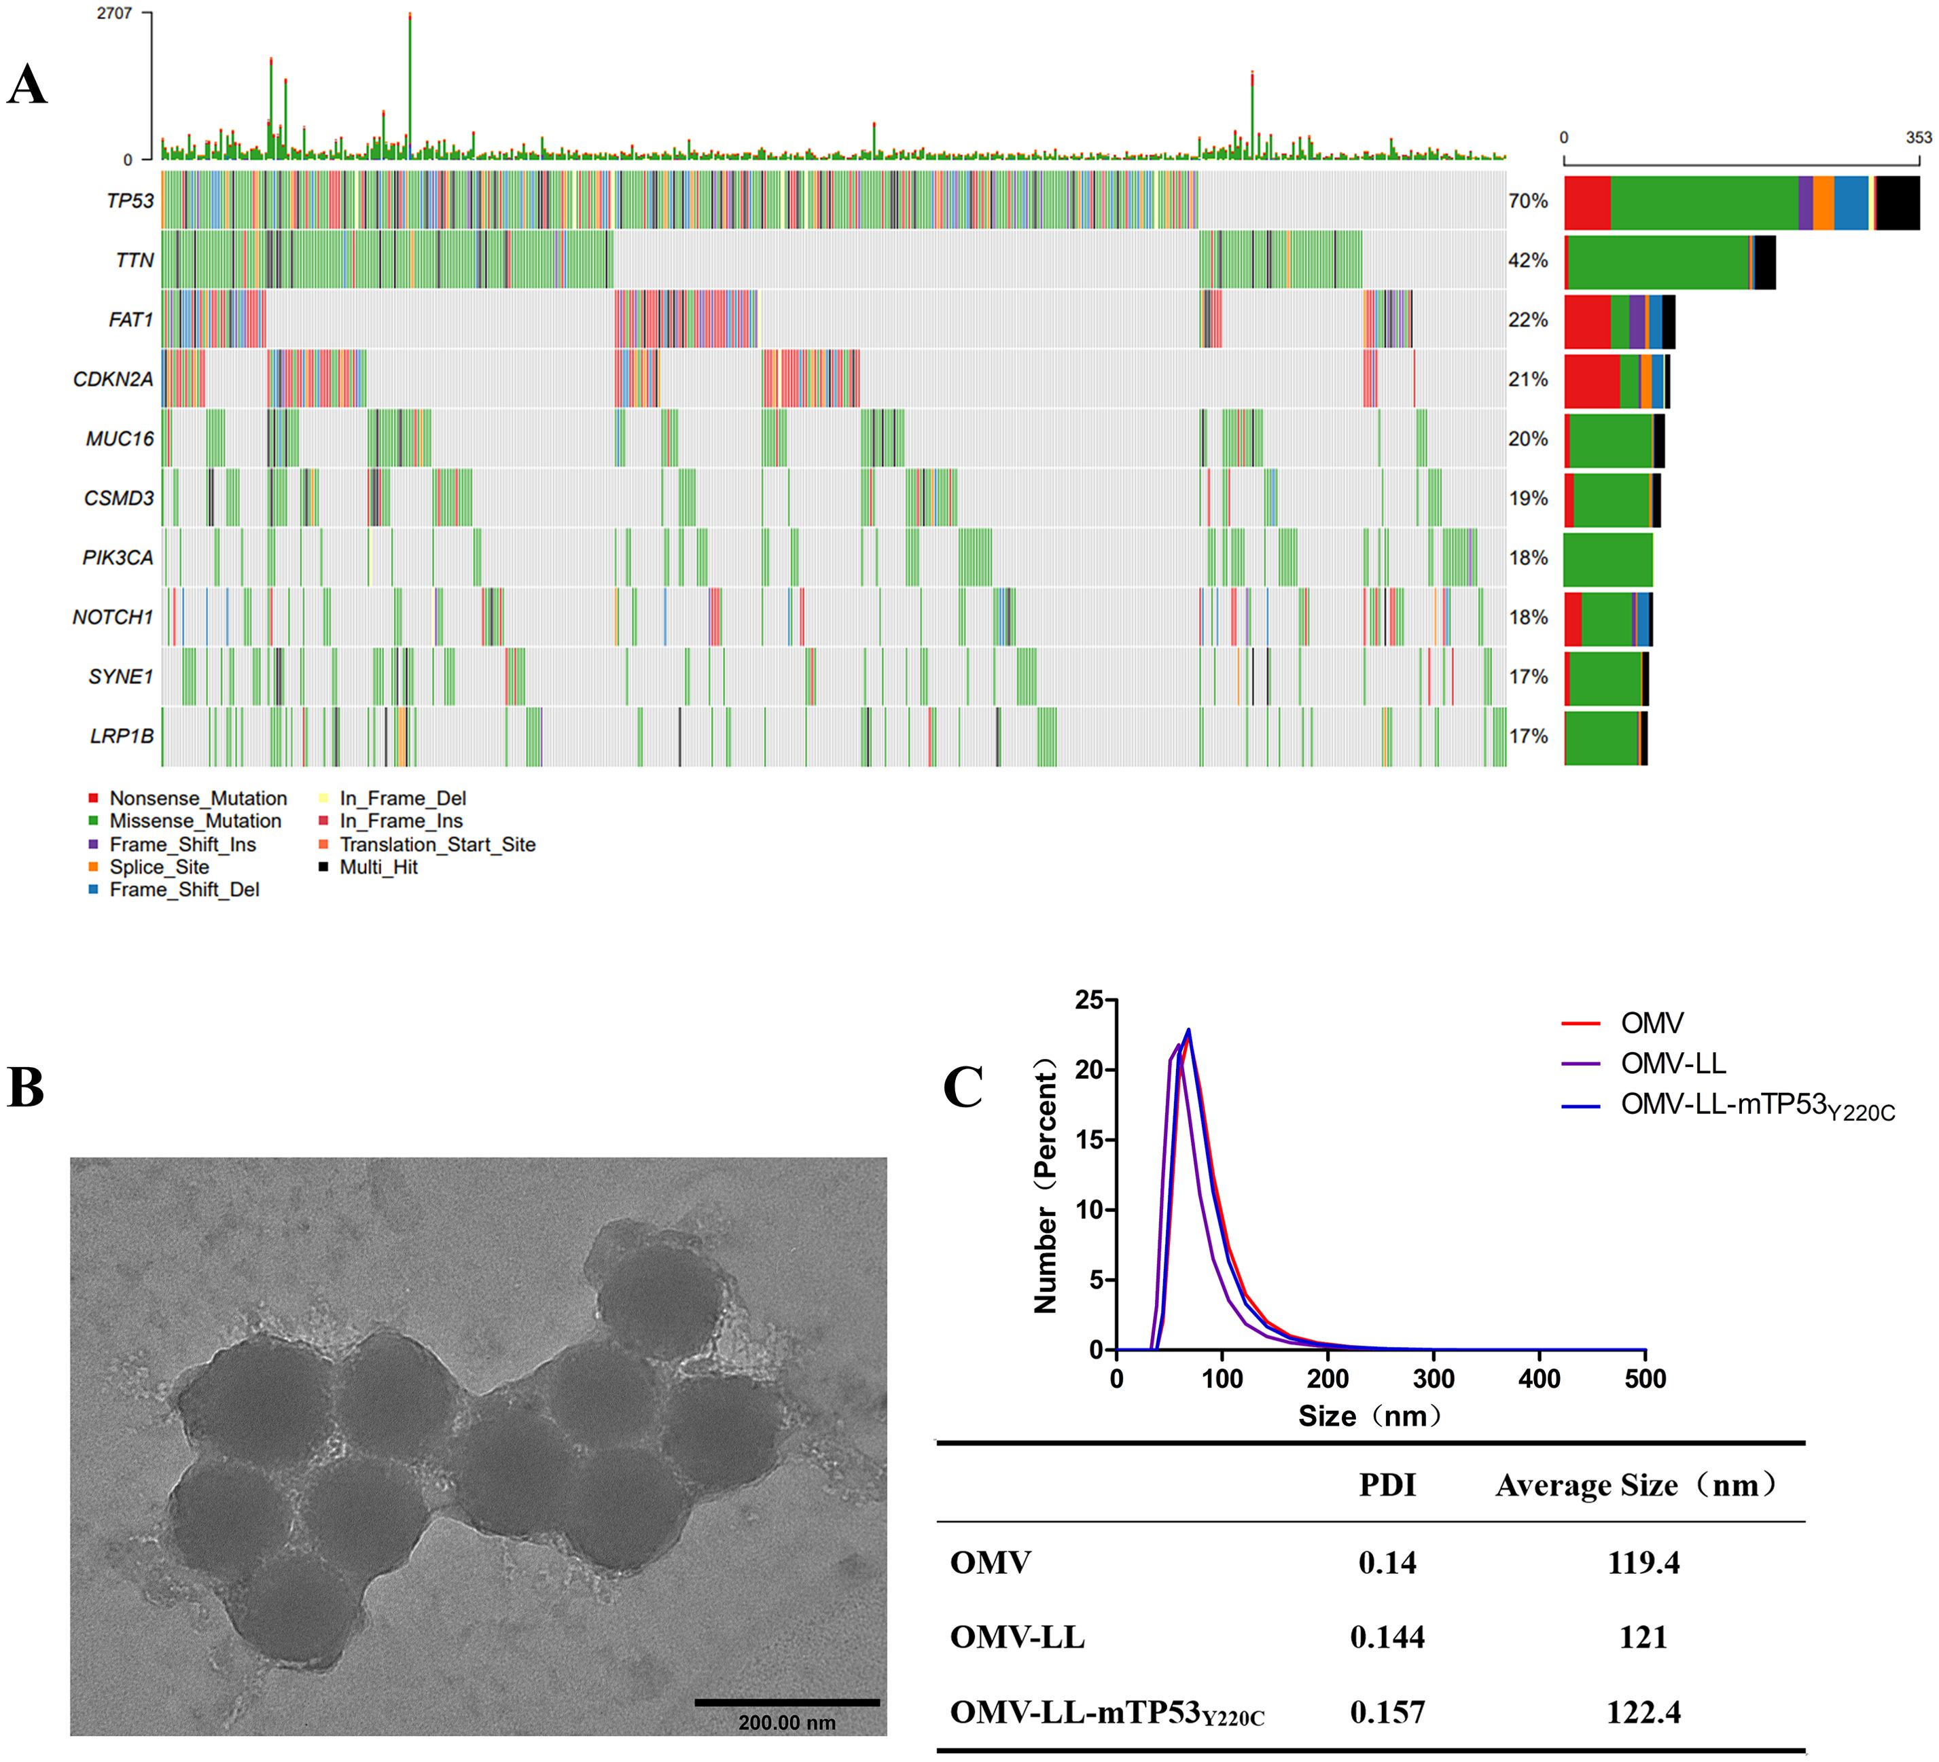This screenshot has height=1762, width=1939.
Task: Click the PIK3CA gene label
Action: pyautogui.click(x=118, y=558)
